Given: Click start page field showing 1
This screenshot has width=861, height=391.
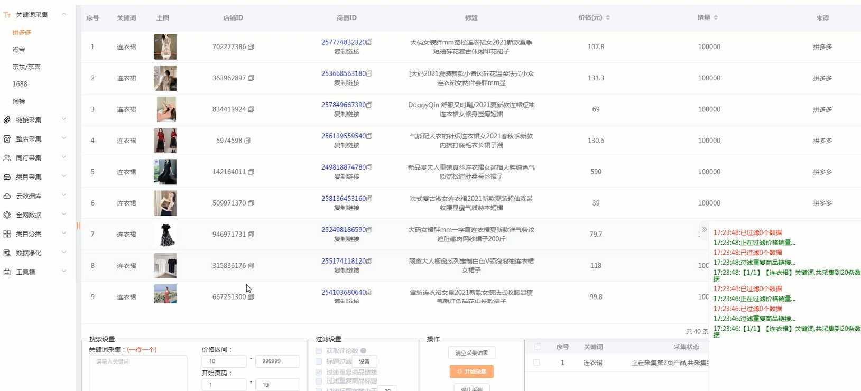Looking at the screenshot, I should click(224, 385).
